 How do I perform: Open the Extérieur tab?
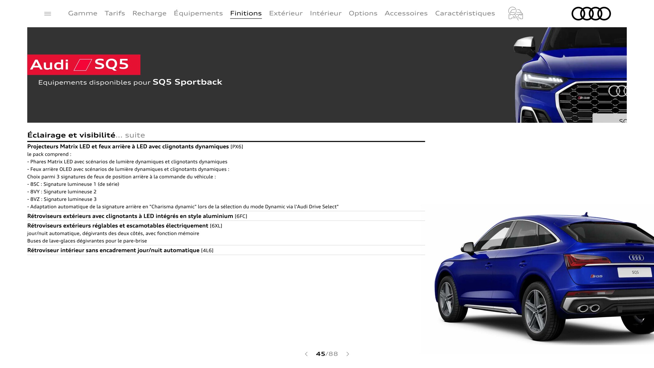tap(286, 13)
